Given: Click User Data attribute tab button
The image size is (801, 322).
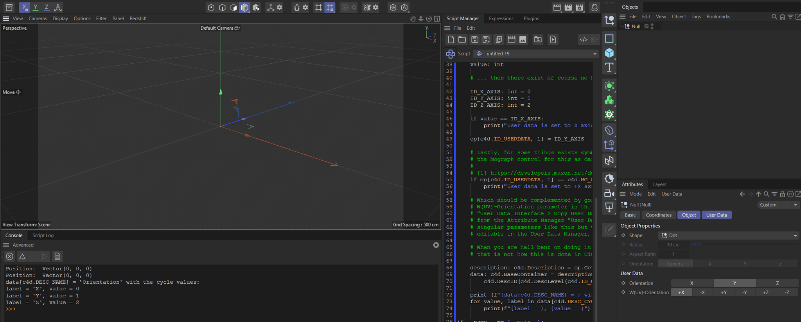Looking at the screenshot, I should [717, 215].
